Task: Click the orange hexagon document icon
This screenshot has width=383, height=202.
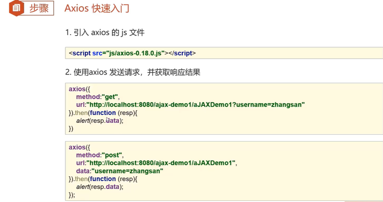Action: [x=16, y=8]
